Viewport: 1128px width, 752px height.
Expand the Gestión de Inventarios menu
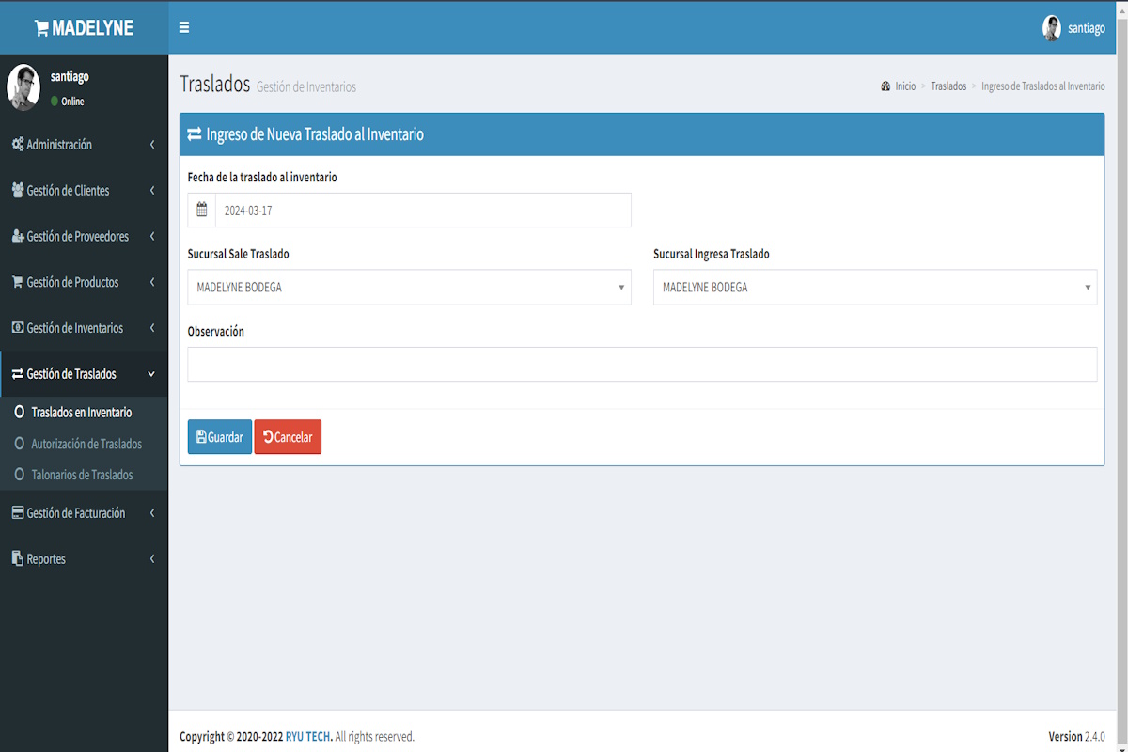pos(83,328)
